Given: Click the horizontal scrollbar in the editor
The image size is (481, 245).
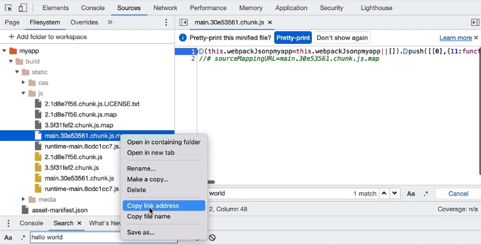Looking at the screenshot, I should (211, 182).
